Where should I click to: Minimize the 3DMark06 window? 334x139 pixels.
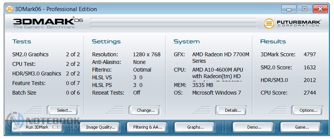[x=289, y=9]
